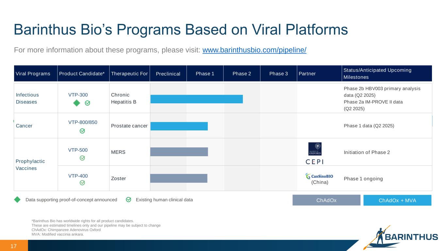Viewport: 446px width, 251px height.
Task: Select the ChAdOx + MVA legend box
Action: click(397, 200)
